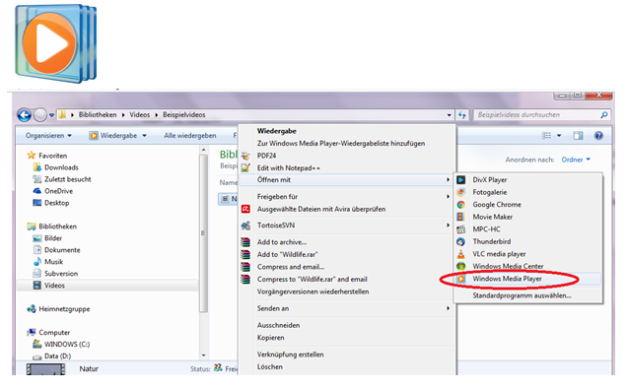Expand the Öffnen mit submenu arrow
This screenshot has width=626, height=389.
coord(448,180)
